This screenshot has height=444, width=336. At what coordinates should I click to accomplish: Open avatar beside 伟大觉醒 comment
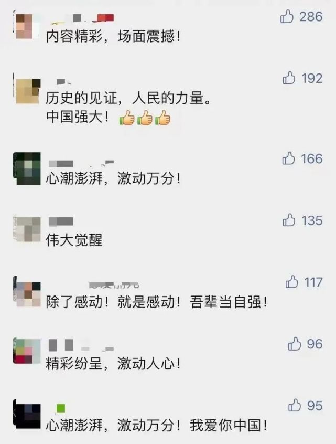(27, 229)
